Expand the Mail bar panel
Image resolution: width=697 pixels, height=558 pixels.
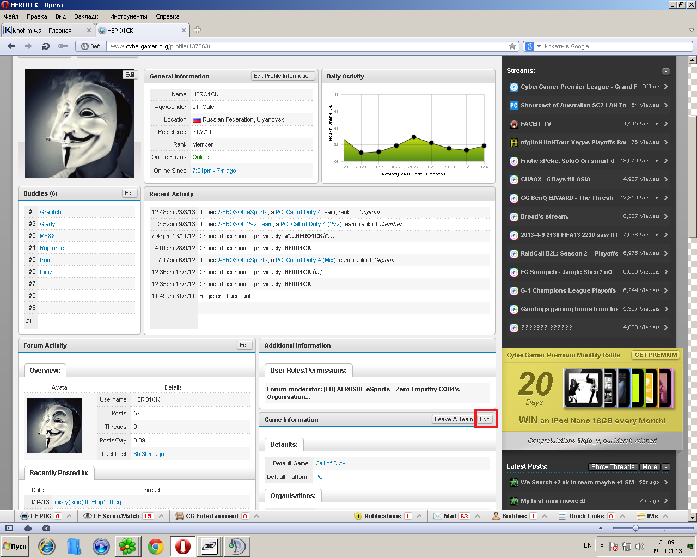[x=477, y=516]
